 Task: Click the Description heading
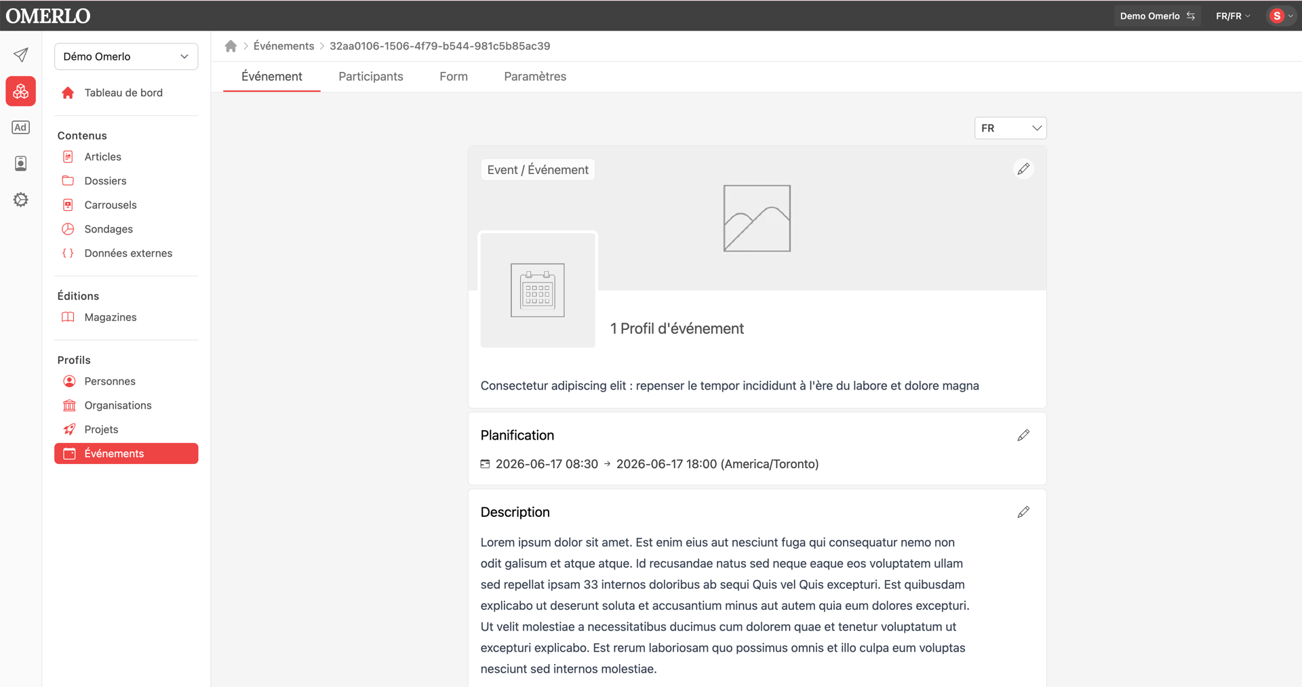pos(515,512)
